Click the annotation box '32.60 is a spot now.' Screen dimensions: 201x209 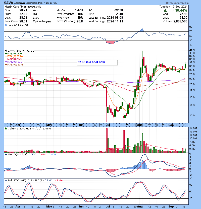[97, 62]
